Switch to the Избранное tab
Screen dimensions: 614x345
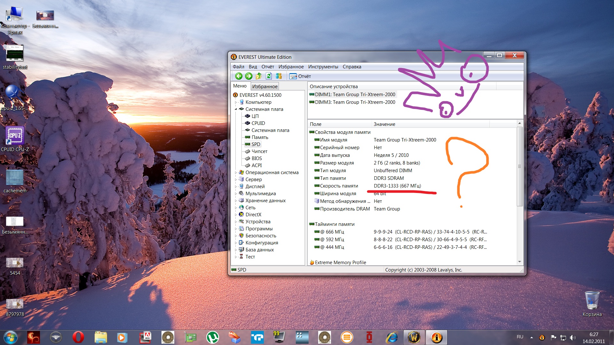pyautogui.click(x=264, y=86)
